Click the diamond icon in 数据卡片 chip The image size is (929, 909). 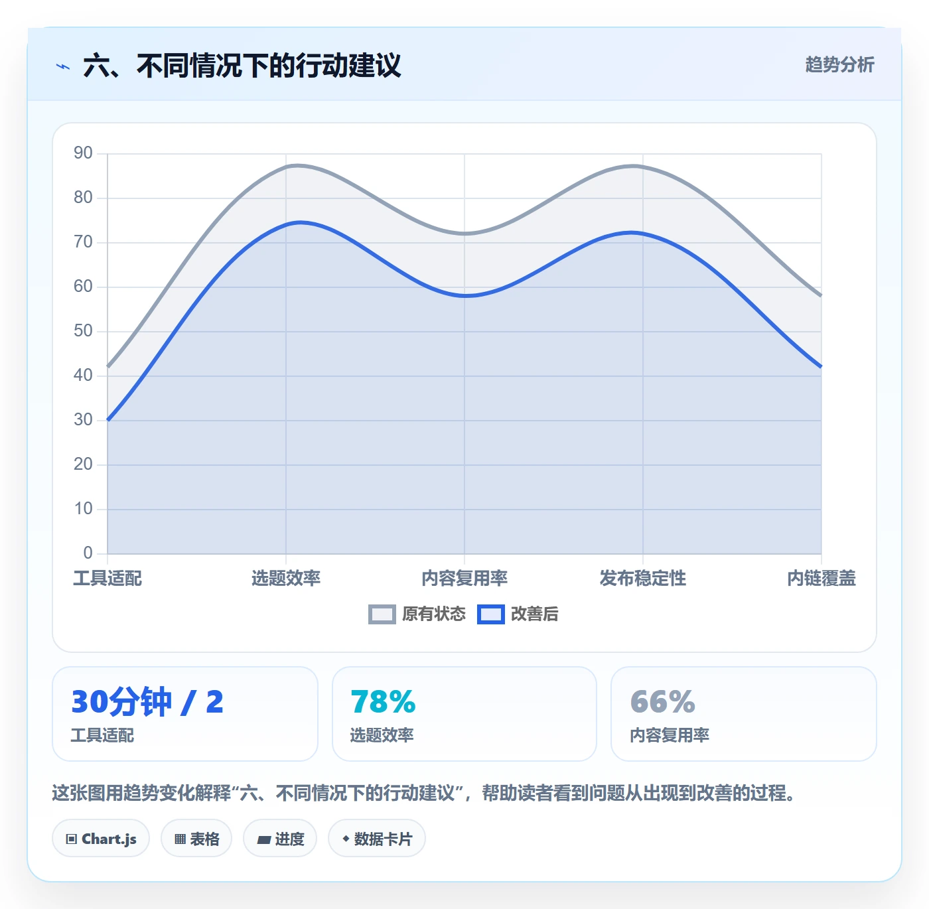[346, 839]
